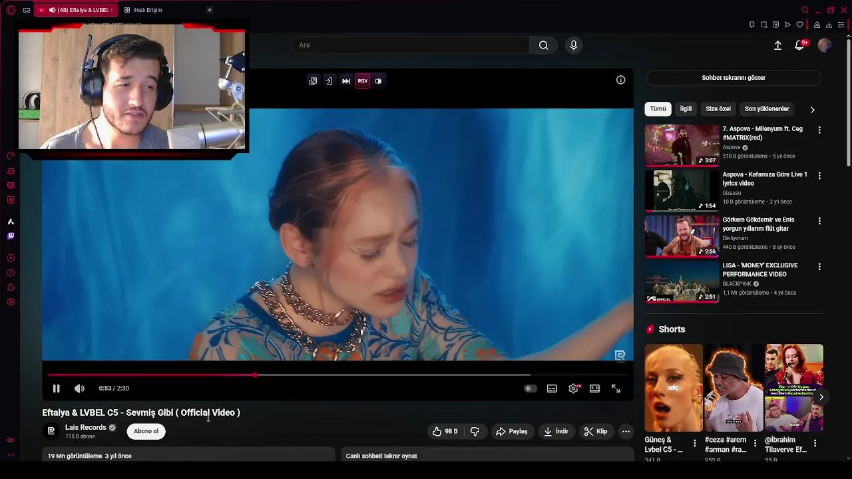Open Görkem Gökdemir ve Enis video thumbnail

point(682,236)
